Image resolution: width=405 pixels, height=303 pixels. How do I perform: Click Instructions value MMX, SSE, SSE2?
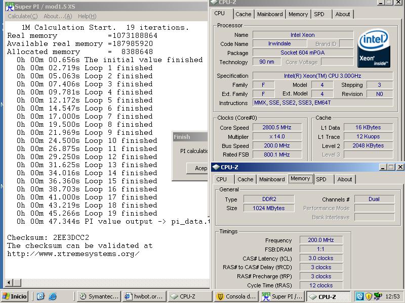(322, 103)
